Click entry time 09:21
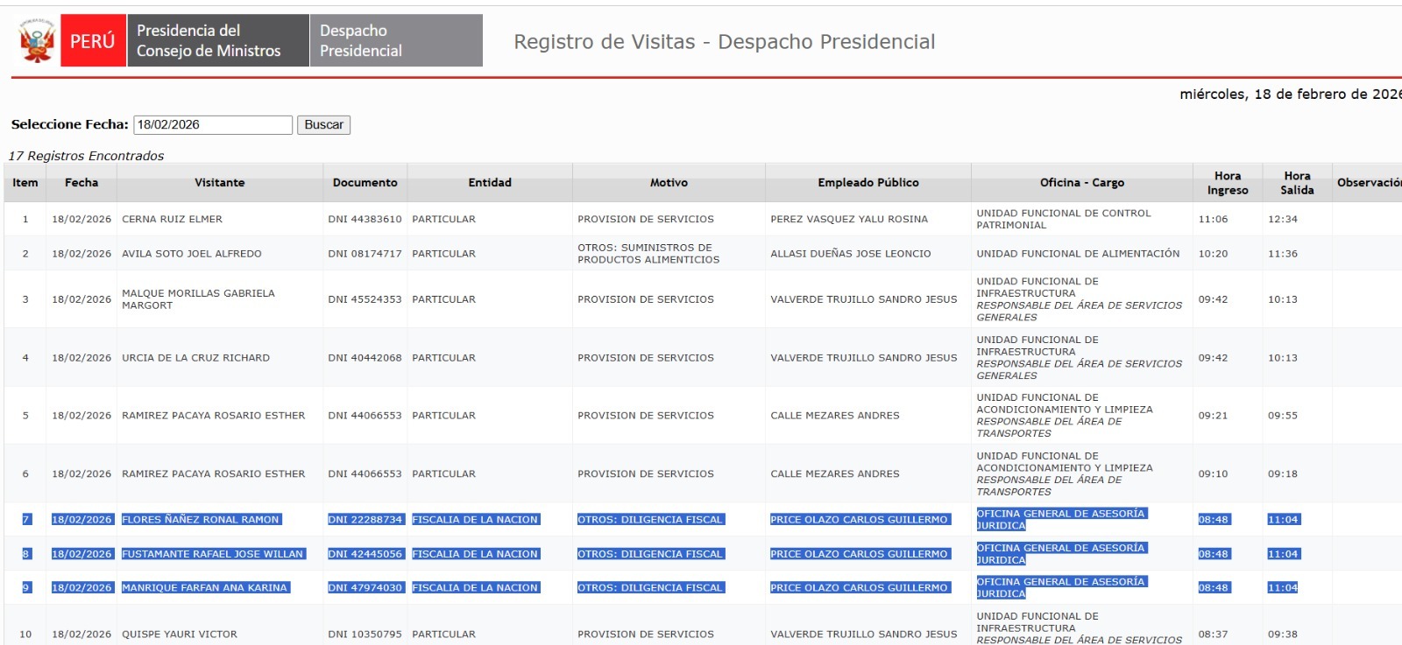 [1213, 416]
